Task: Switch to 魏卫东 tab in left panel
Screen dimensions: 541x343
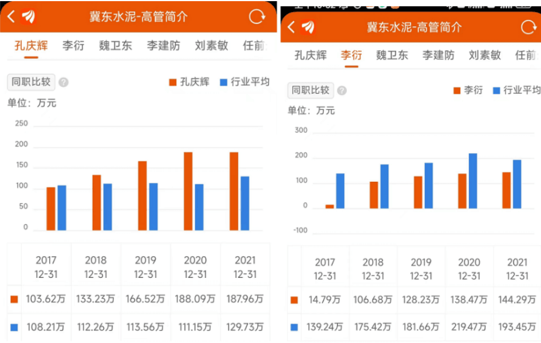Action: pos(115,46)
